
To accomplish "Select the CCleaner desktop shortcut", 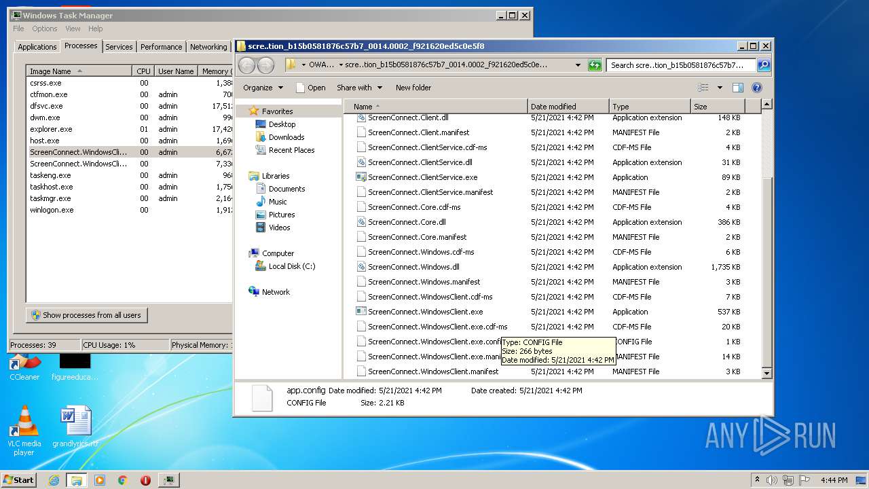I will (x=24, y=365).
